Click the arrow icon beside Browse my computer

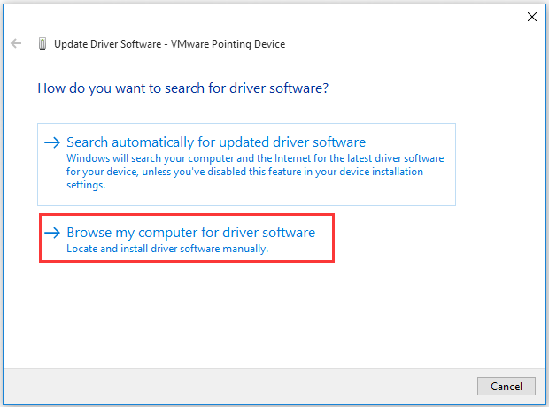[52, 233]
